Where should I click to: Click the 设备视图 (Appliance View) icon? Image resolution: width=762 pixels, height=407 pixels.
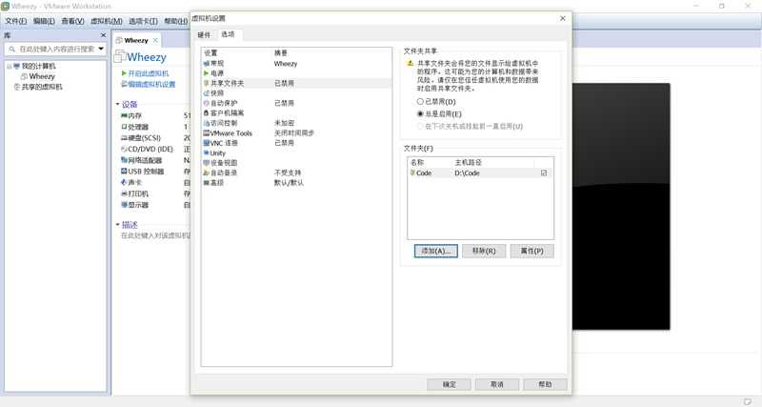click(x=207, y=162)
